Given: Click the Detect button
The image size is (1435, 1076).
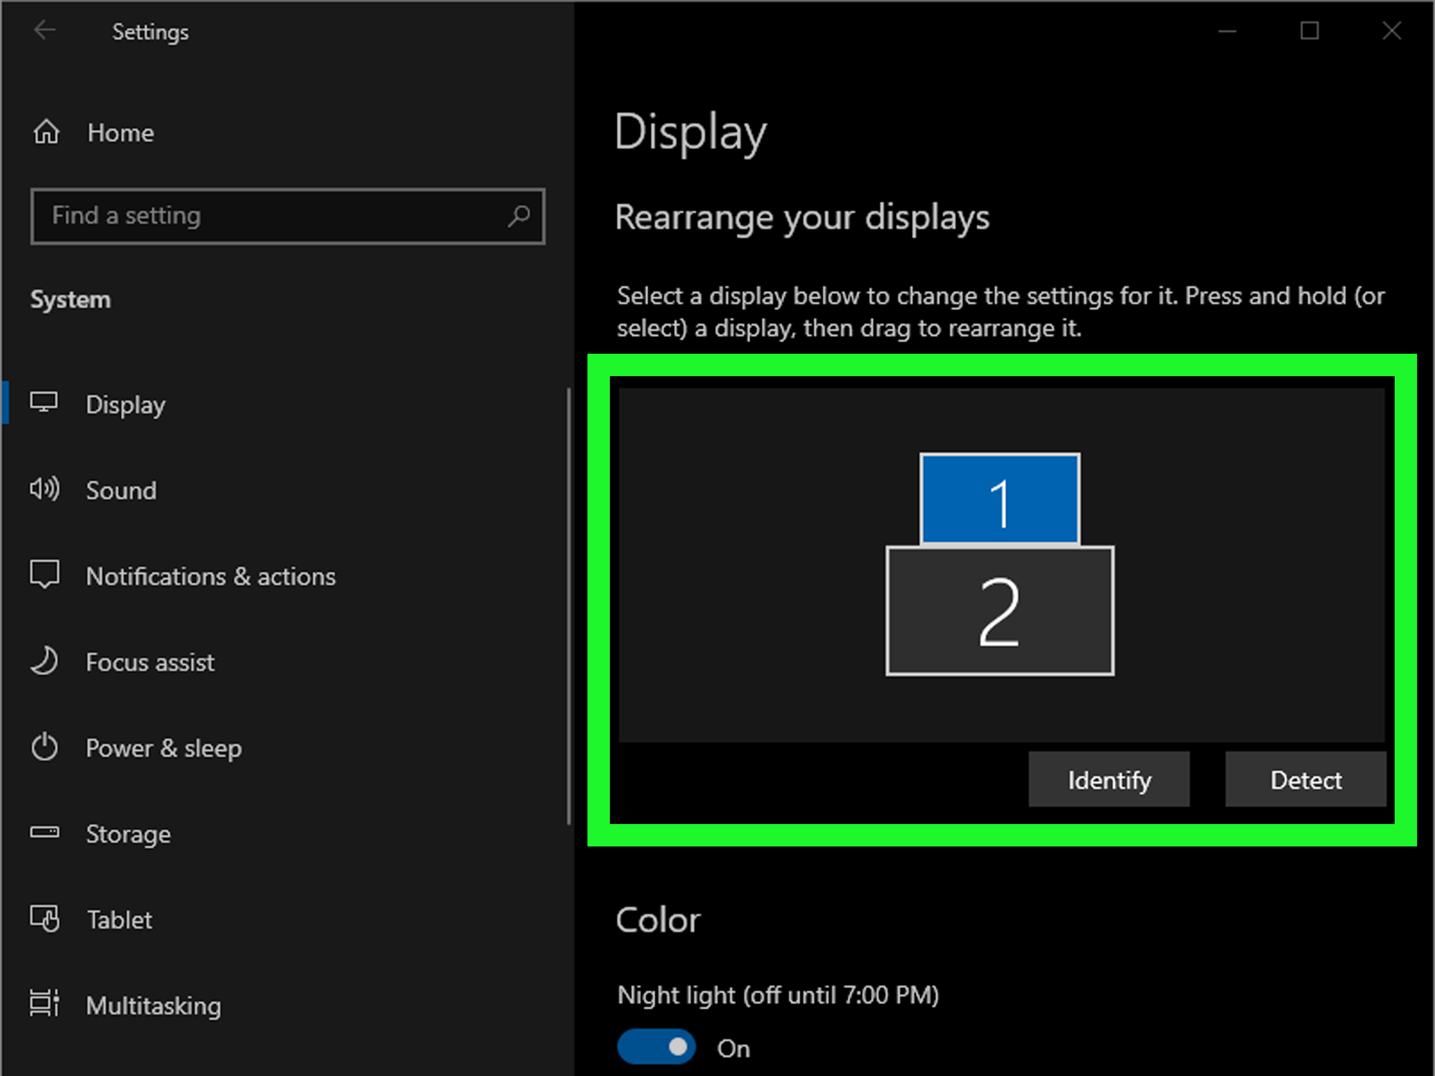Looking at the screenshot, I should pos(1306,780).
